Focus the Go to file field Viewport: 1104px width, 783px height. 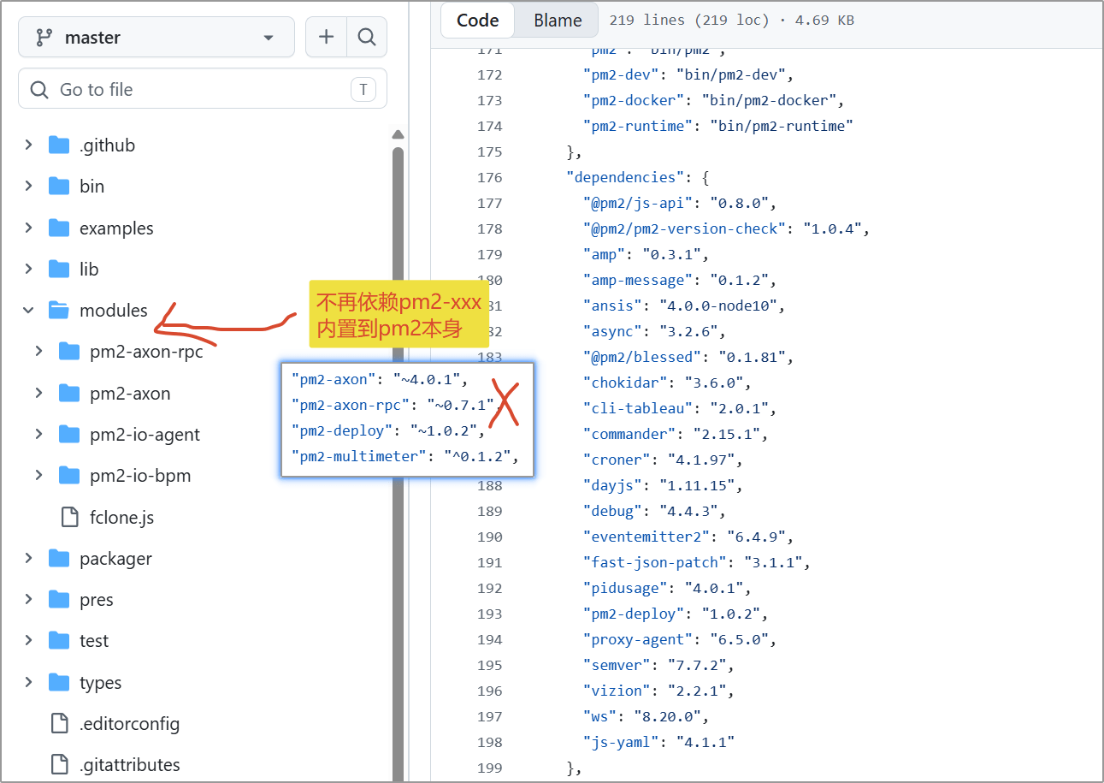click(203, 89)
